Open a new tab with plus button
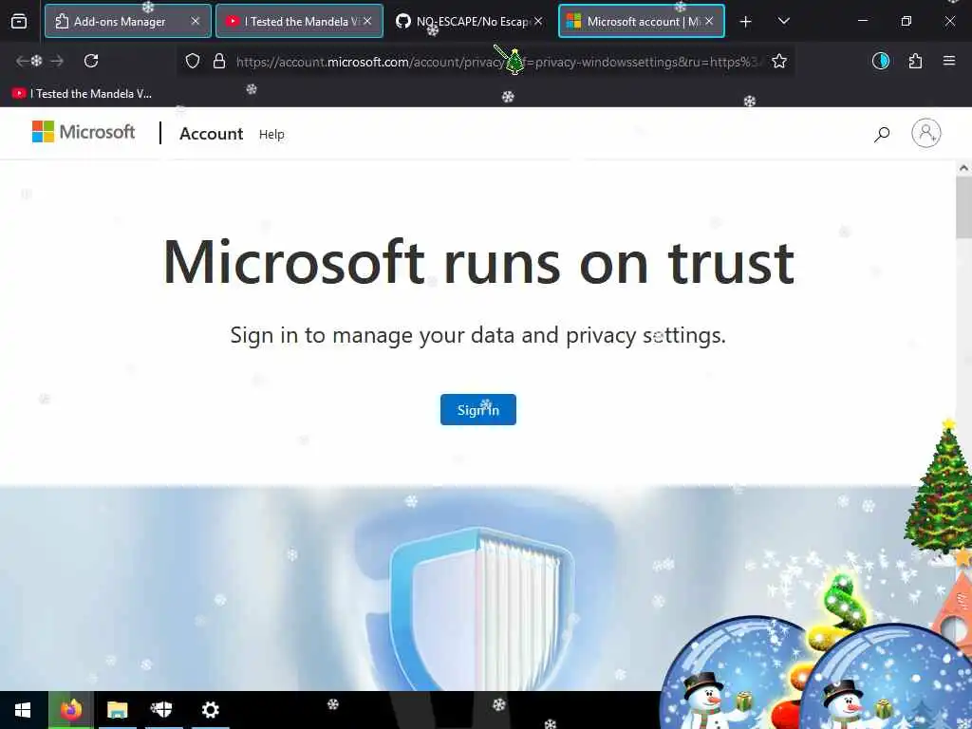972x729 pixels. point(746,22)
